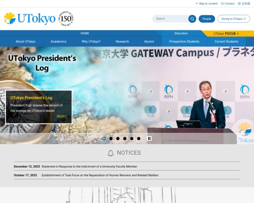This screenshot has height=203, width=254.
Task: Open the Current Students menu
Action: 226,41
